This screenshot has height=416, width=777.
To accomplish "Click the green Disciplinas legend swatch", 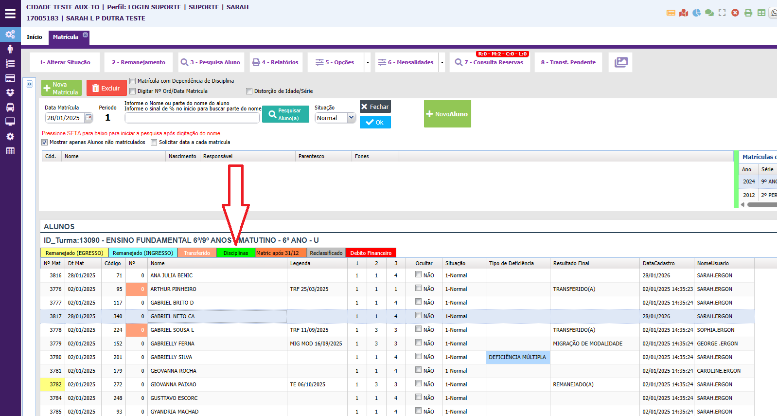I will pyautogui.click(x=235, y=253).
